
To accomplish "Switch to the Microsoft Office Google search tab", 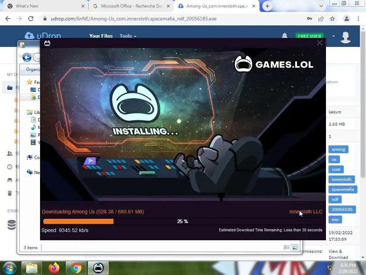I will (132, 6).
